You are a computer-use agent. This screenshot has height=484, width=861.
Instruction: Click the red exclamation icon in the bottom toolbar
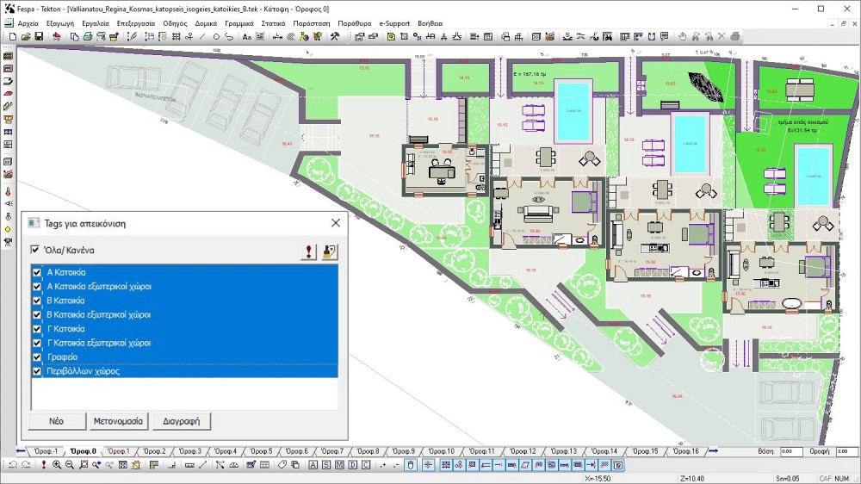coord(43,465)
